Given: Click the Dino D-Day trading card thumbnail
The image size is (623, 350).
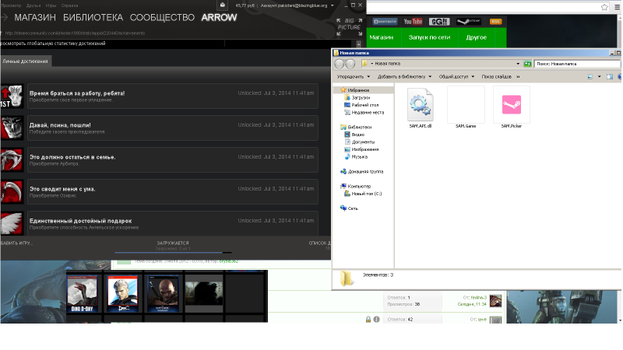Looking at the screenshot, I should click(x=82, y=293).
